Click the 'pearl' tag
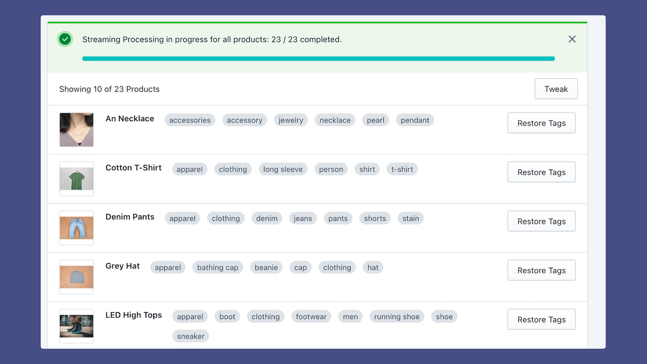Viewport: 647px width, 364px height. 376,120
